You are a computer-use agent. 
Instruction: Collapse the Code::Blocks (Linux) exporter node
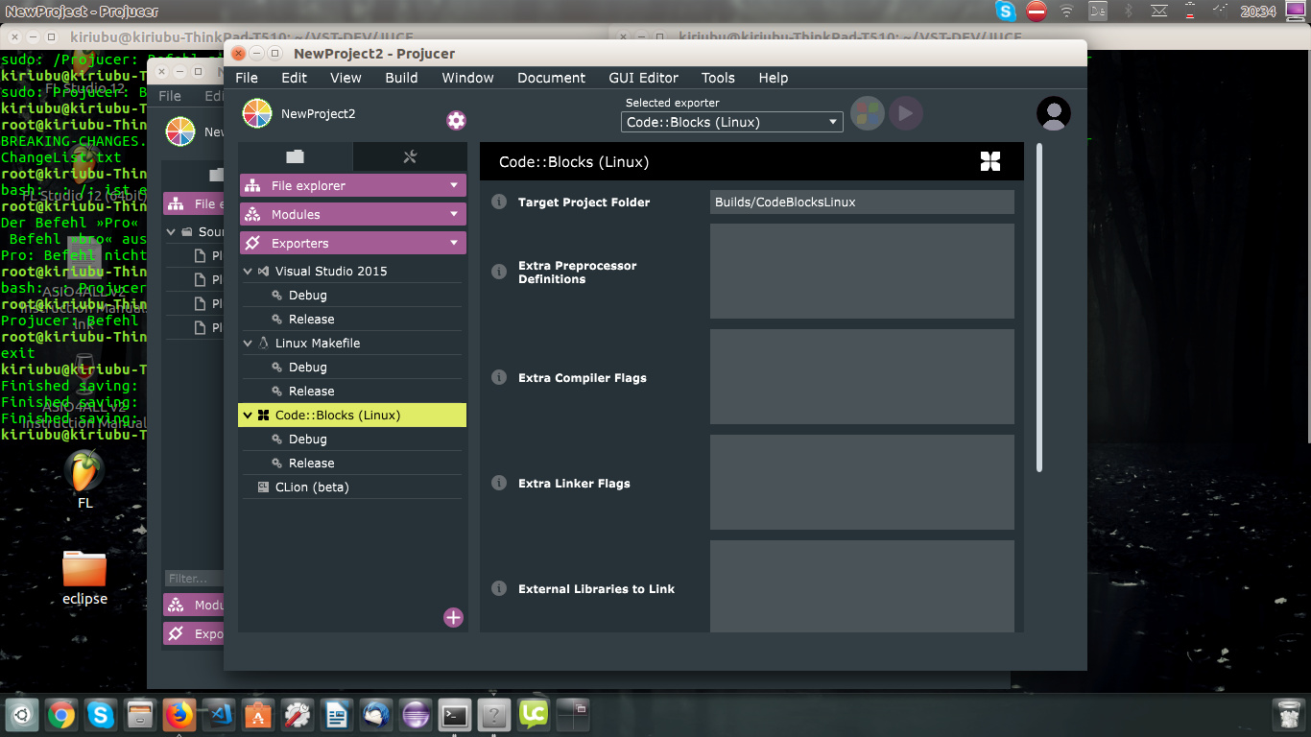pos(248,415)
